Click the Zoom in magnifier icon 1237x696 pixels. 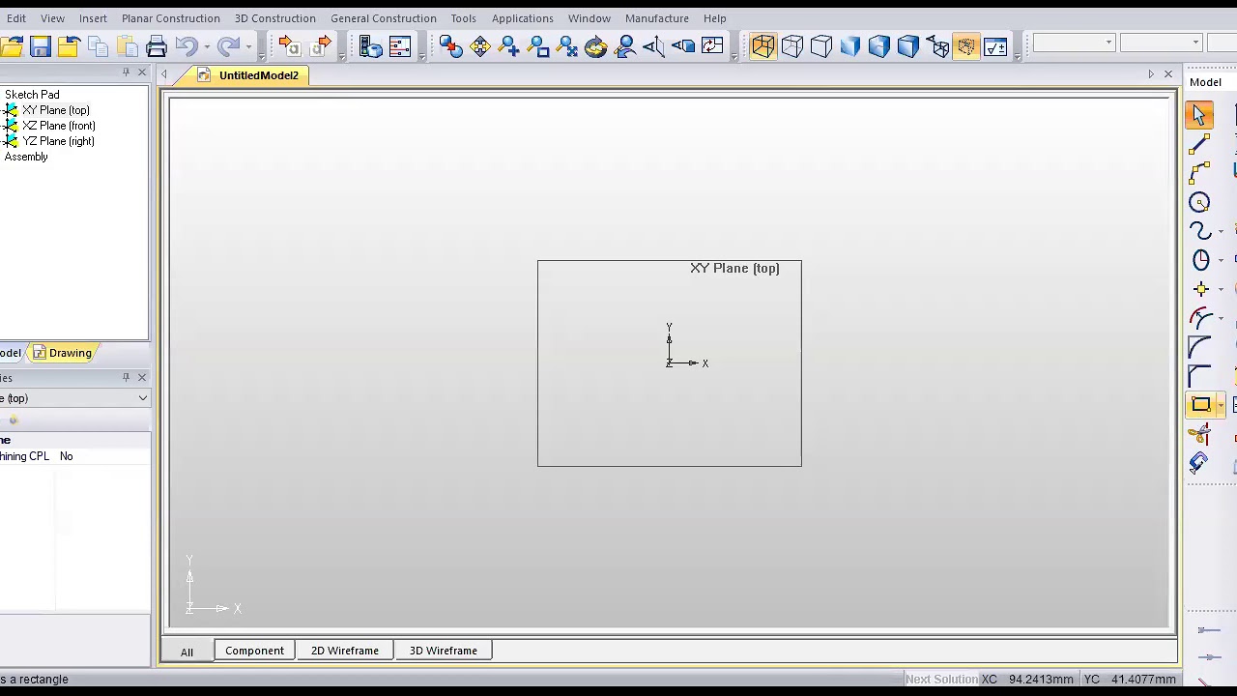tap(509, 46)
